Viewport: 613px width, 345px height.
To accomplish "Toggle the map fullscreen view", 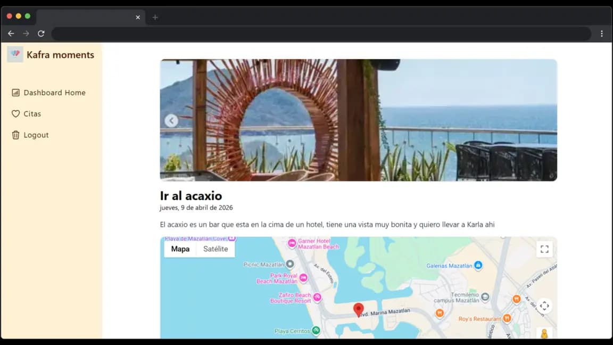I will 544,249.
